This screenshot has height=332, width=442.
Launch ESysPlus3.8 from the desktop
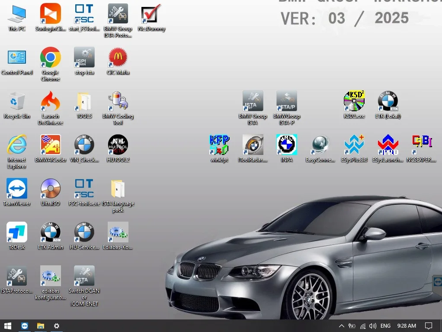point(354,145)
